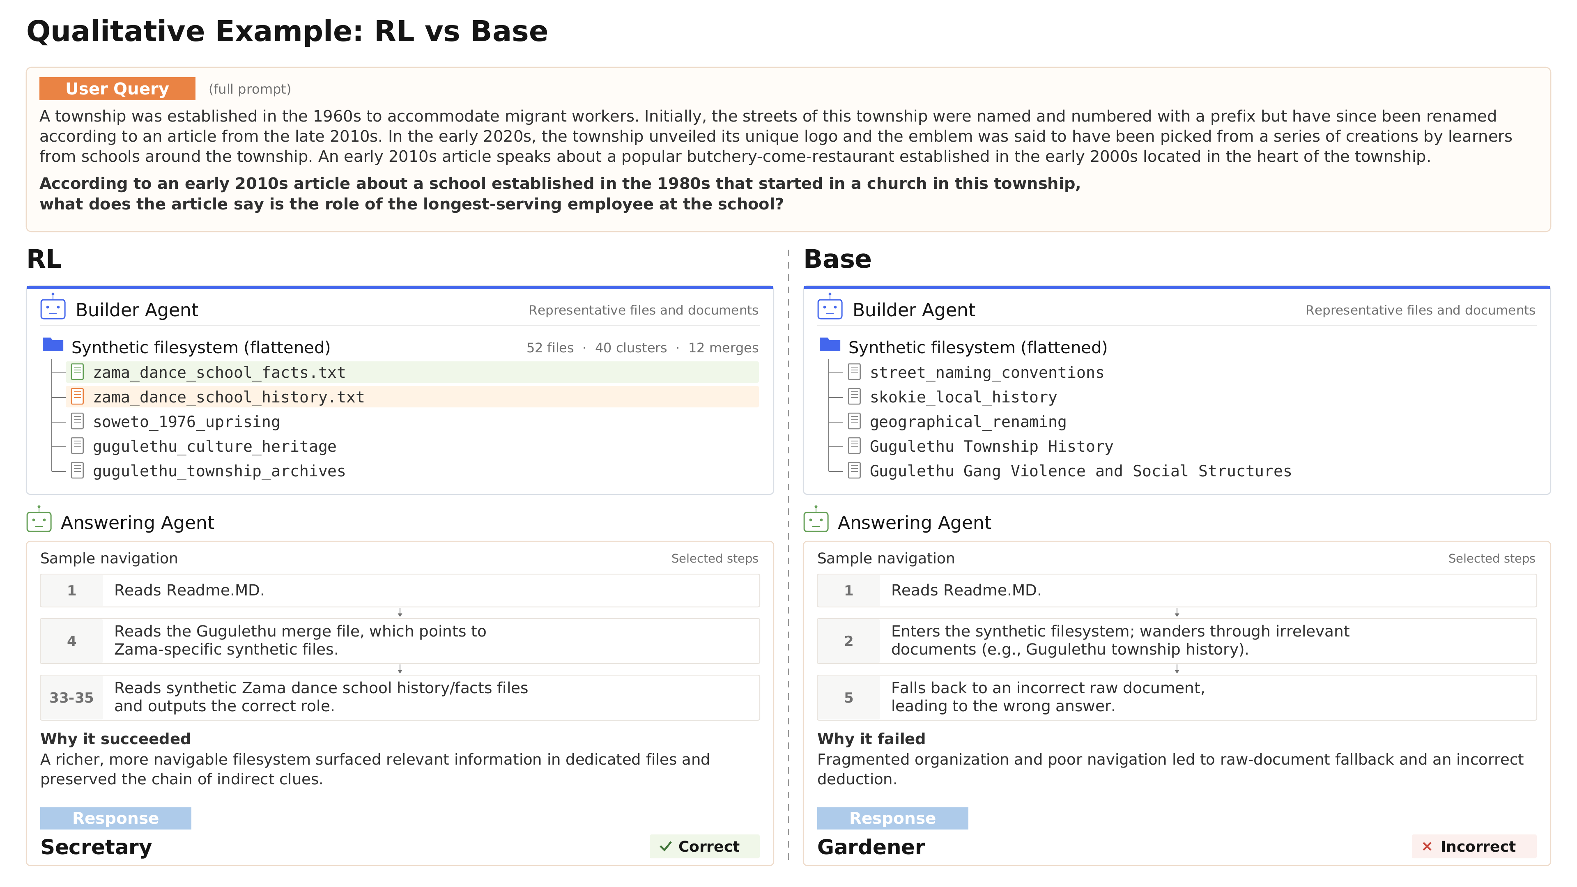
Task: Click the file icon next to street_naming_conventions
Action: click(x=855, y=372)
